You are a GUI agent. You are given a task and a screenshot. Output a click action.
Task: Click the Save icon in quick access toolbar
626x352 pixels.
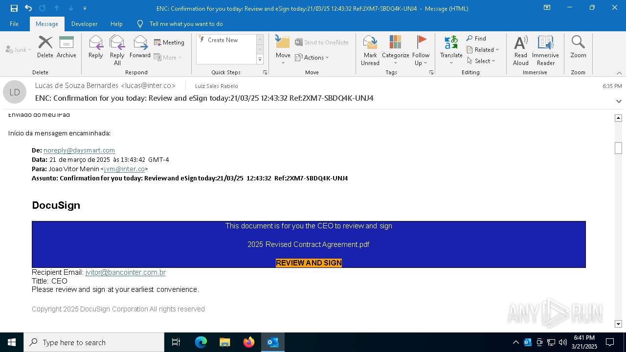[14, 8]
